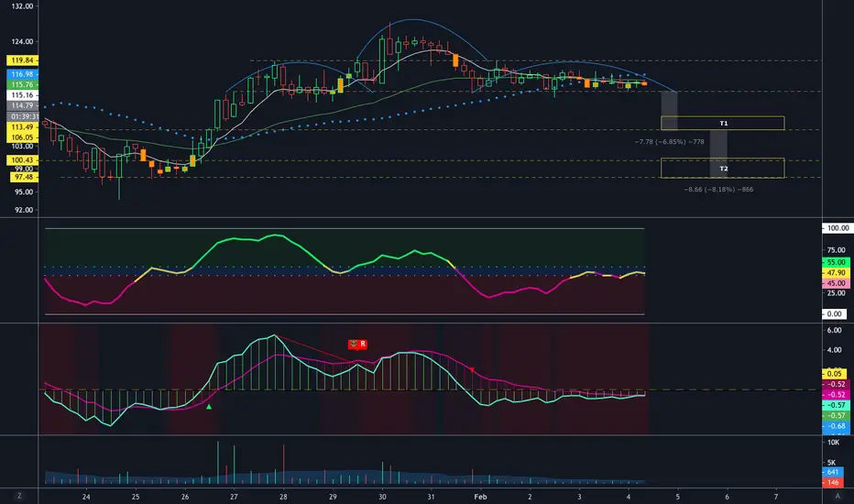
Task: Click the 92.00 price axis value
Action: (x=24, y=210)
